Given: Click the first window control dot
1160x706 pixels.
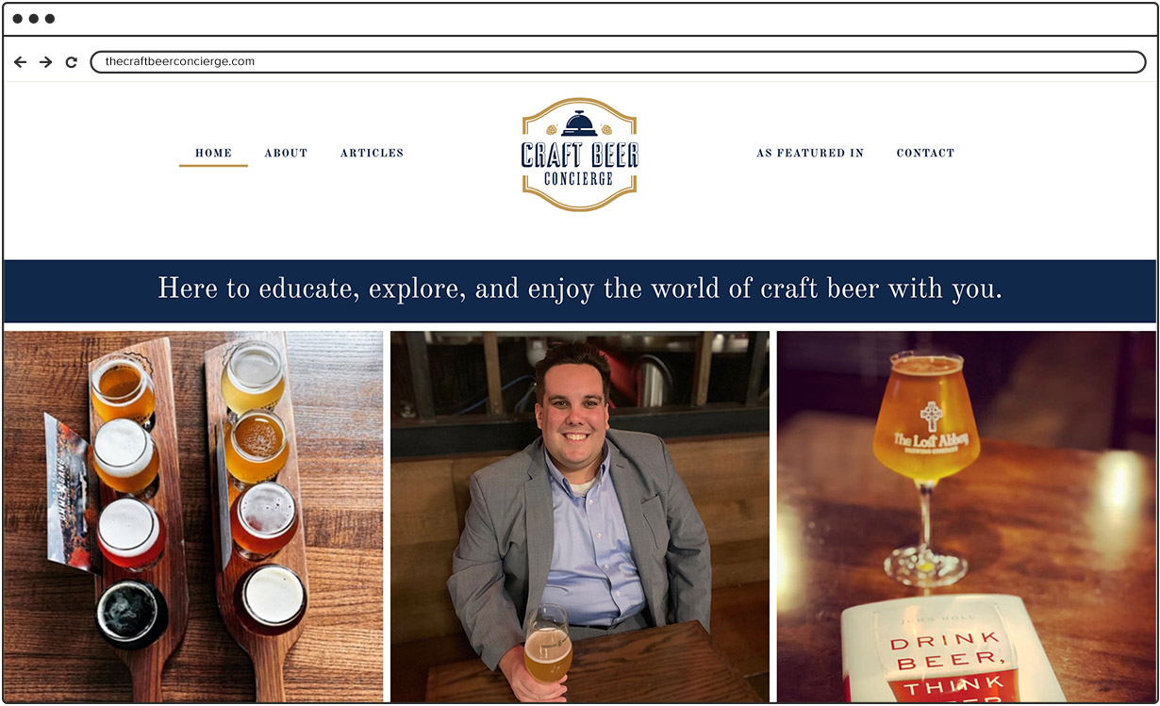Looking at the screenshot, I should [x=19, y=19].
